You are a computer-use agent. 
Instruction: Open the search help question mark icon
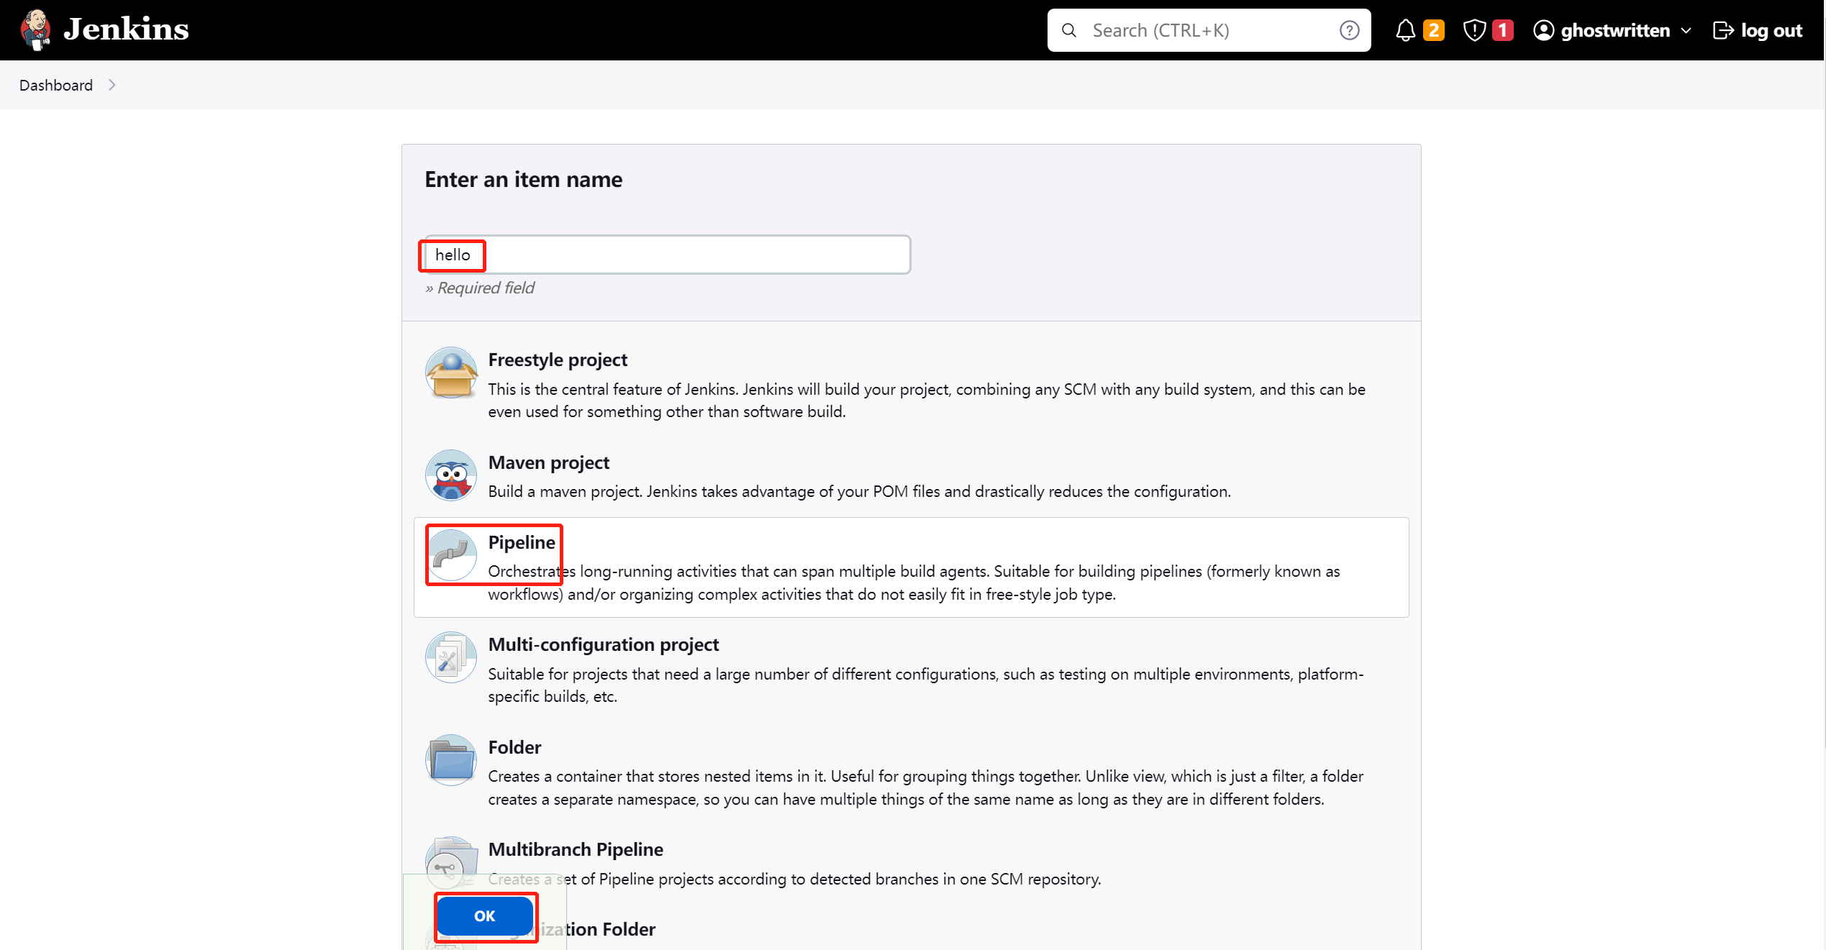1349,30
